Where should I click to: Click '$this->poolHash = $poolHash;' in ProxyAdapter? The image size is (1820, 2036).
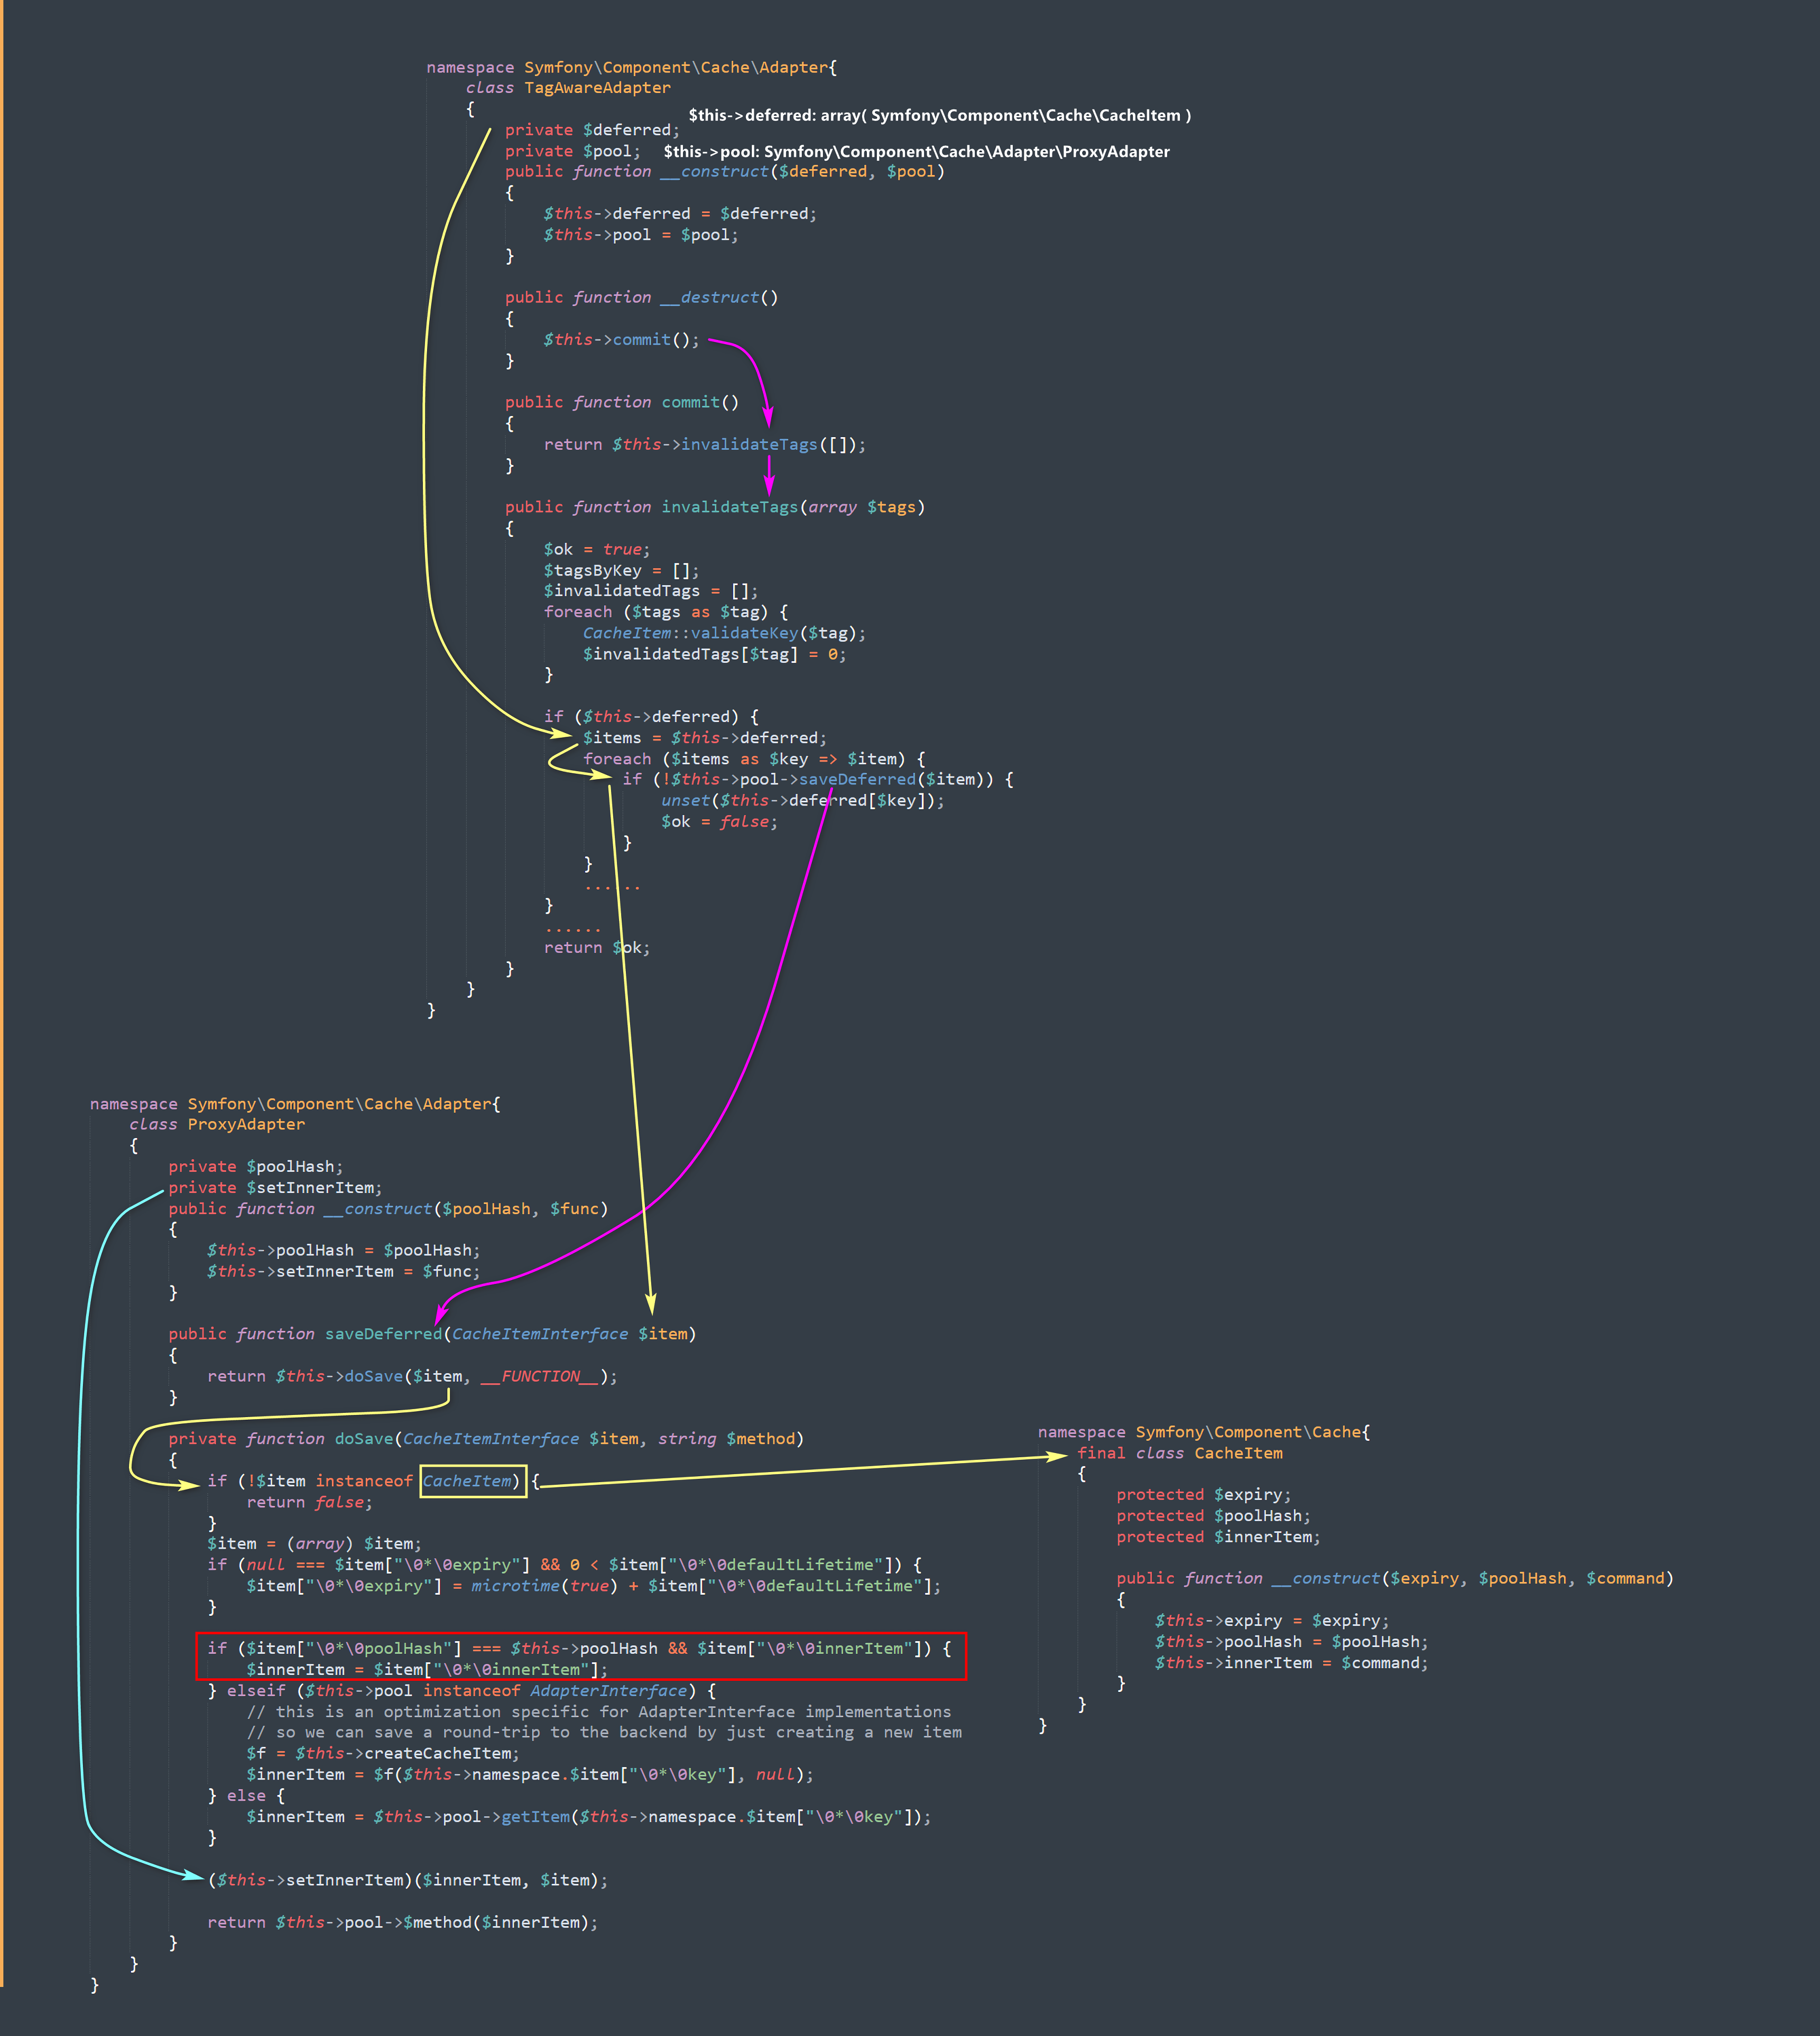[344, 1251]
